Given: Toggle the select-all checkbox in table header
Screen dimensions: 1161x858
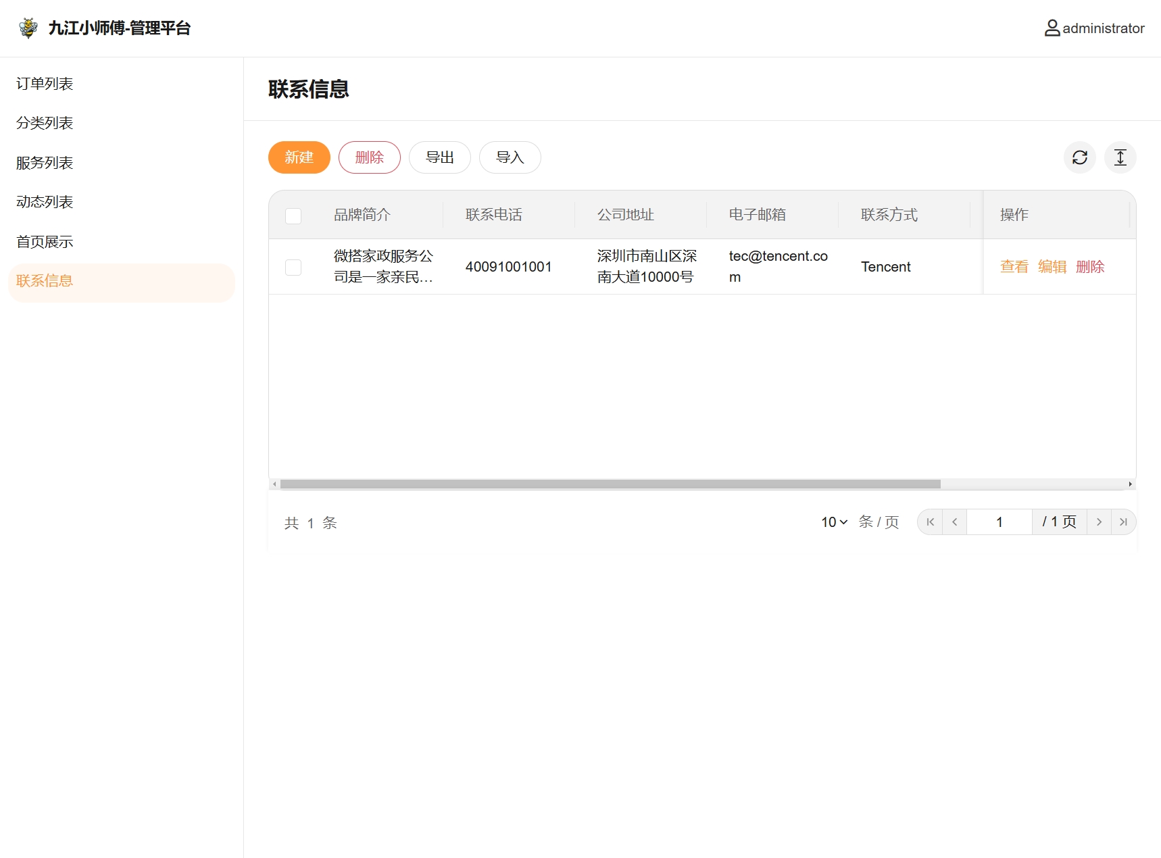Looking at the screenshot, I should coord(293,216).
